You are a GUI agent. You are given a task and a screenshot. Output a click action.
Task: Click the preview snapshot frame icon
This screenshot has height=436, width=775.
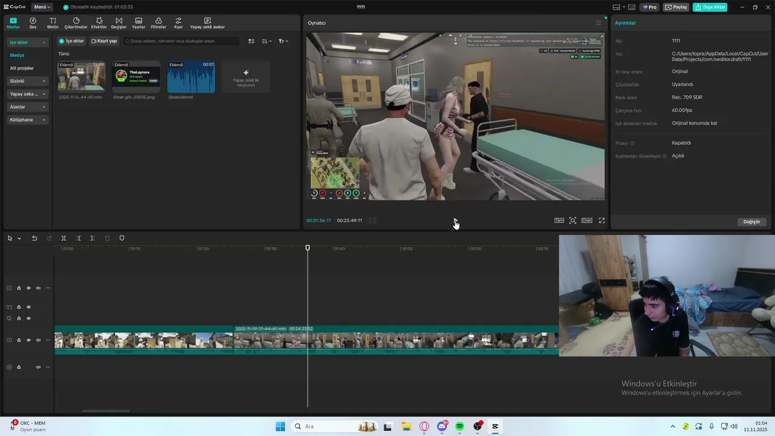tap(573, 220)
